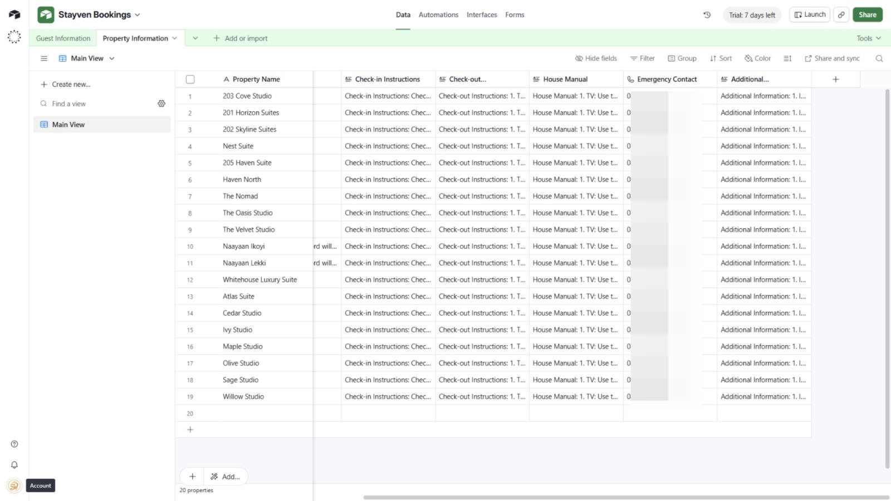Click the Check-out… column header
Image resolution: width=891 pixels, height=501 pixels.
(482, 79)
